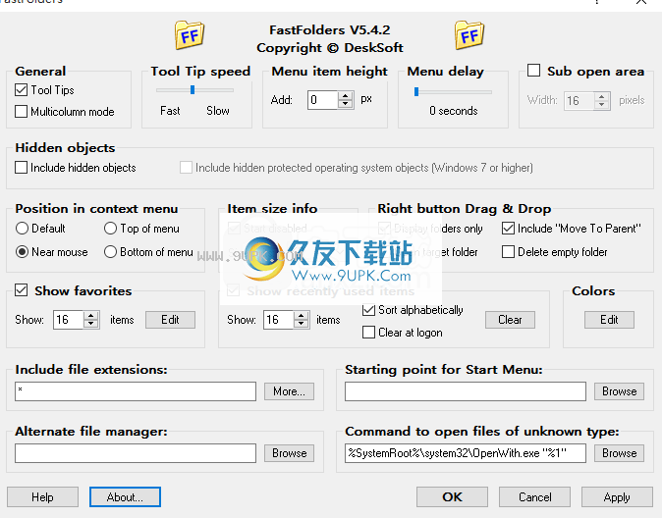Choose Top of menu position
This screenshot has width=662, height=518.
pyautogui.click(x=110, y=229)
